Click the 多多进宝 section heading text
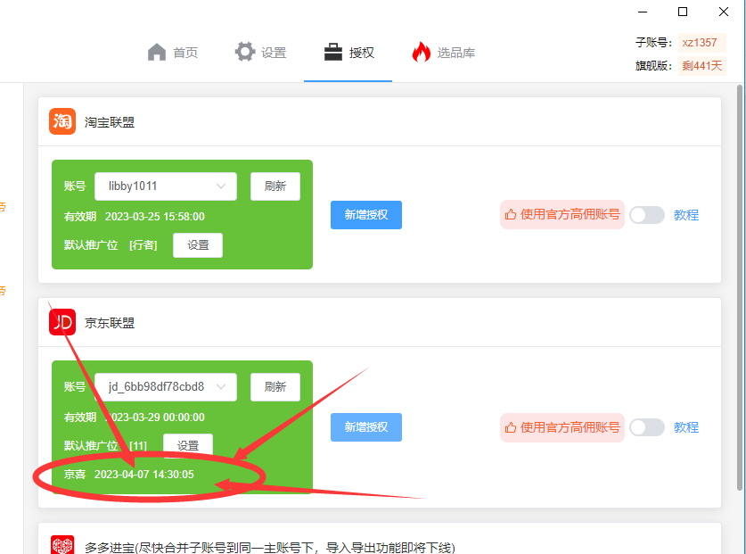This screenshot has height=554, width=746. [270, 548]
